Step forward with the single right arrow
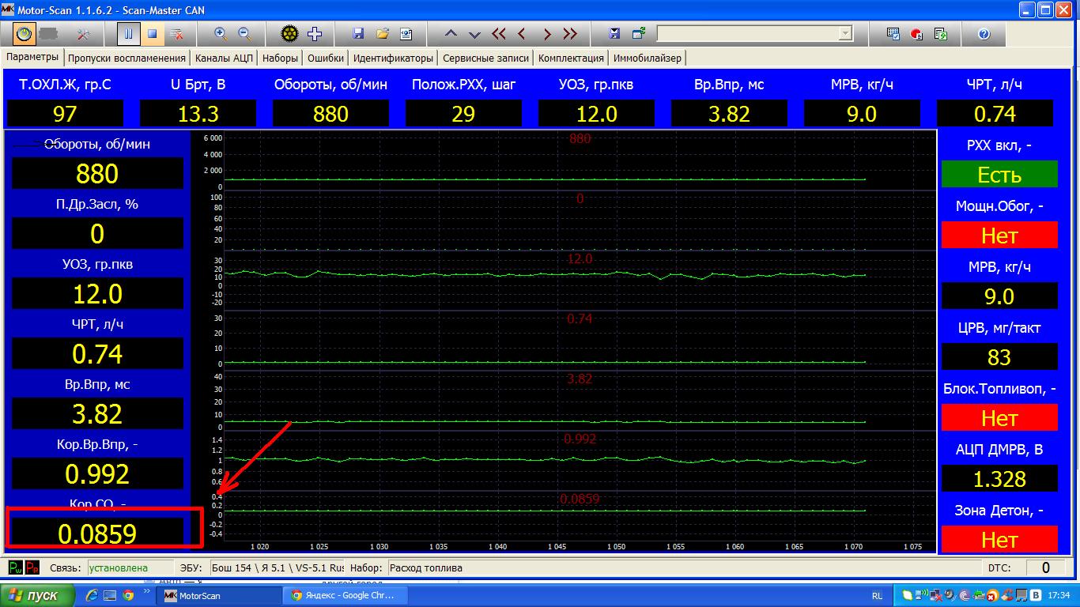 [x=546, y=34]
